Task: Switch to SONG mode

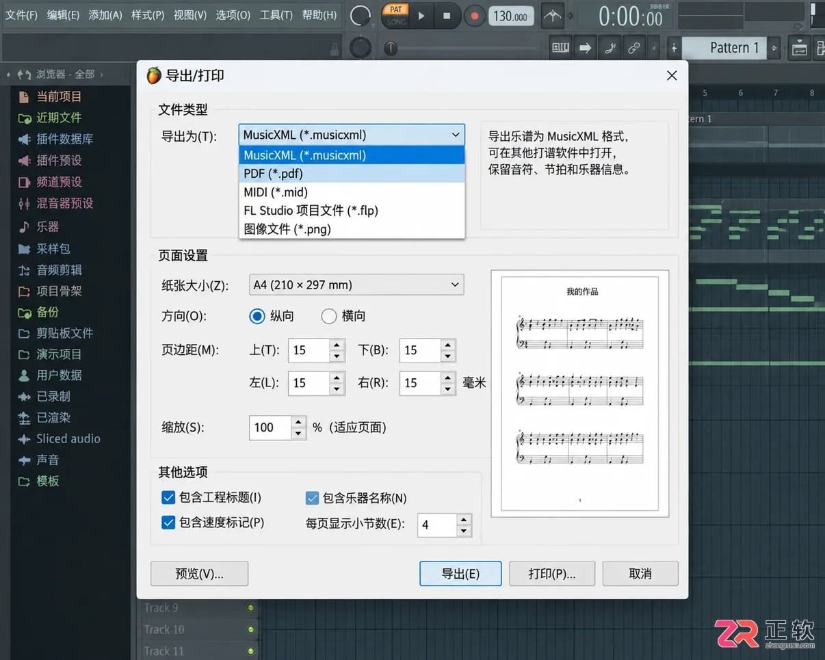Action: [396, 21]
